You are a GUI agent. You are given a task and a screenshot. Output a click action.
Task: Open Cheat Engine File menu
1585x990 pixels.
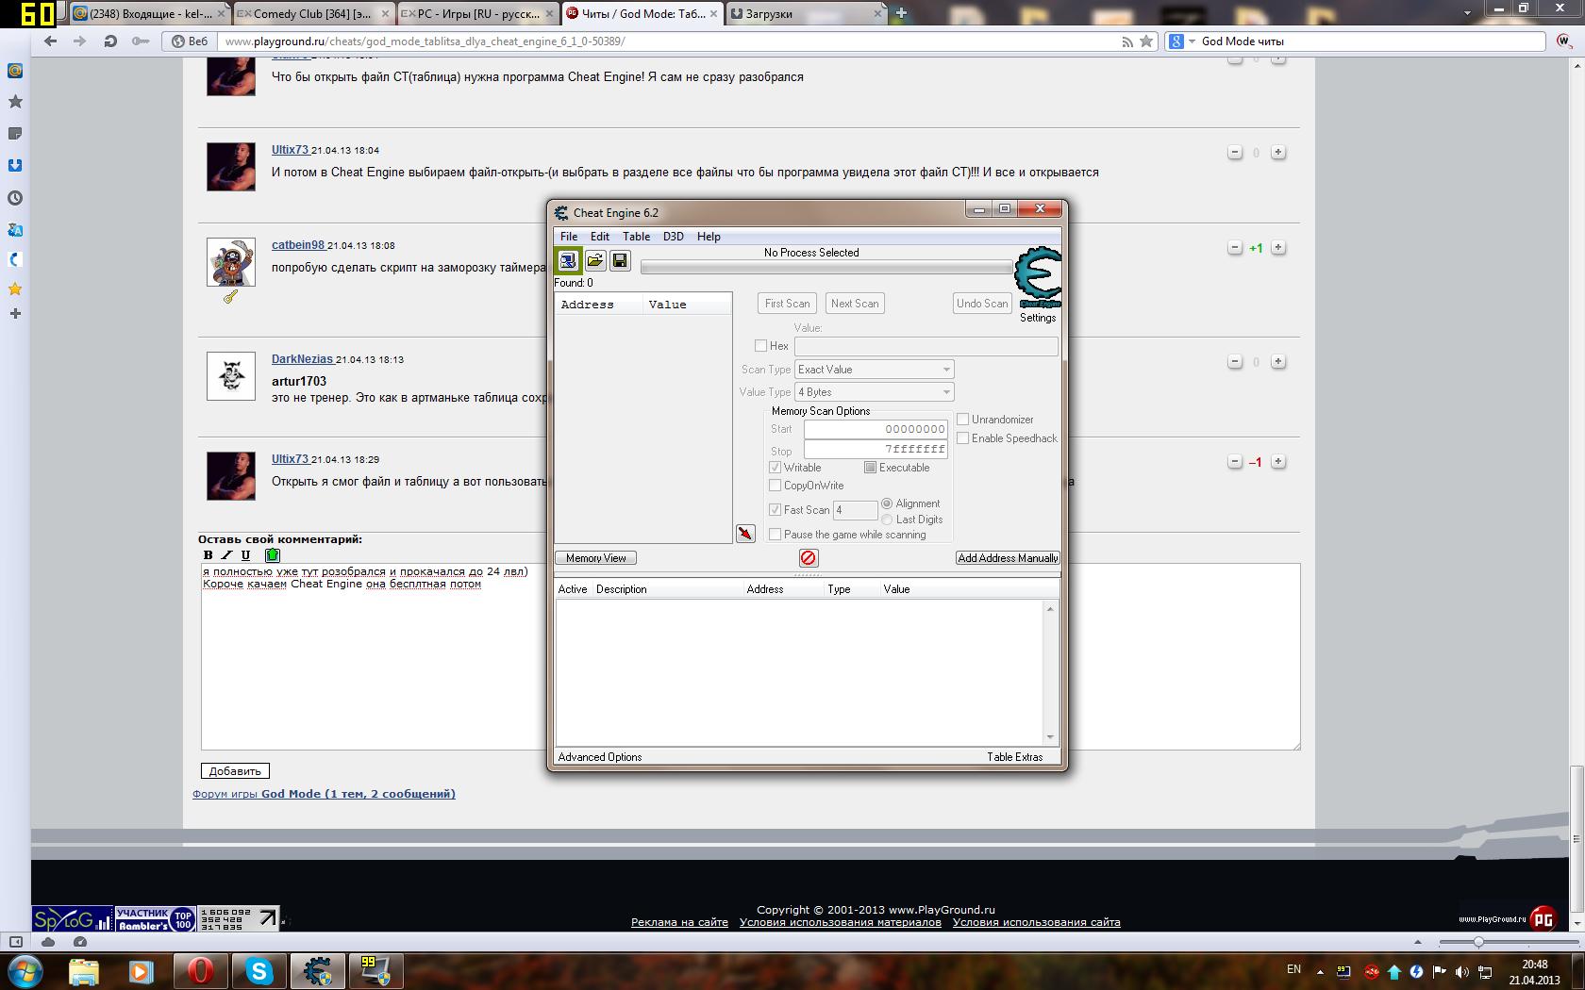(569, 237)
